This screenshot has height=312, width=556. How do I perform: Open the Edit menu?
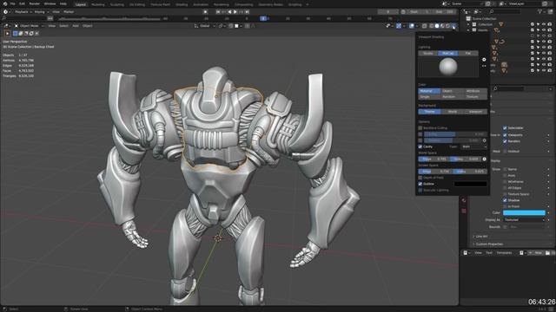pos(22,3)
